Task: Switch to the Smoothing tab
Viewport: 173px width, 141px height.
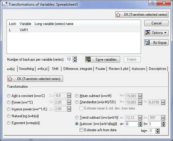Action: (26, 69)
